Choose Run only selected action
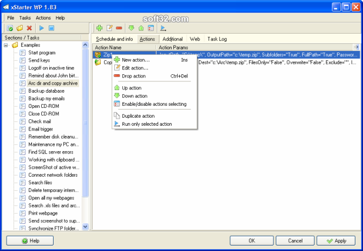Screen dimensions: 363x251 pyautogui.click(x=154, y=124)
